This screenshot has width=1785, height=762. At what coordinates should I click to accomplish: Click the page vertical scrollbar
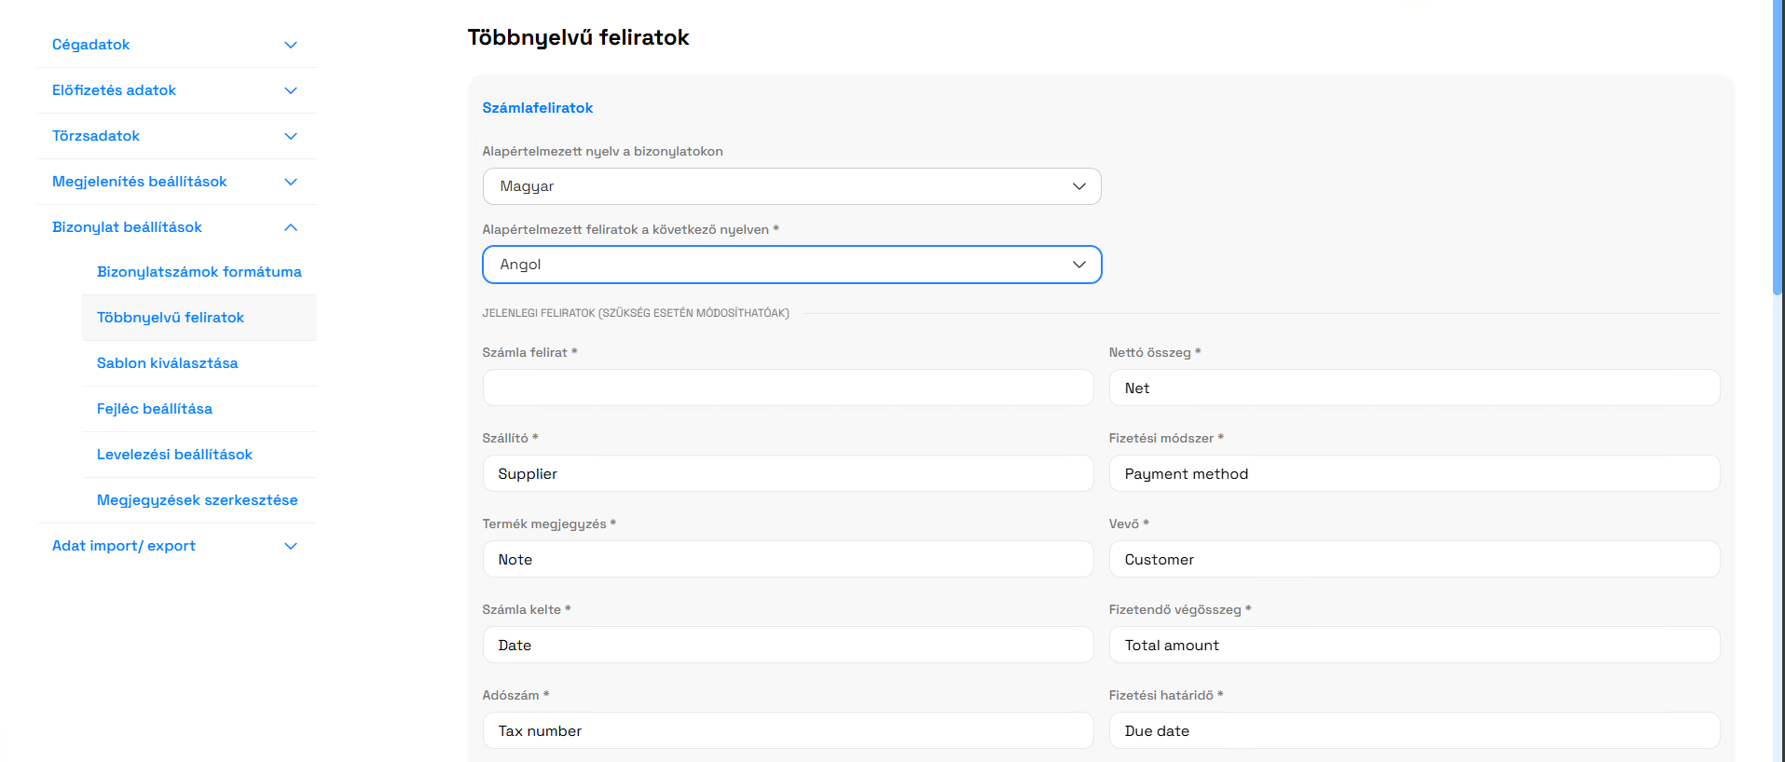coord(1778,149)
